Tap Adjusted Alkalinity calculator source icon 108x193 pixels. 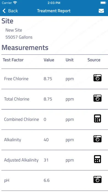(98, 159)
